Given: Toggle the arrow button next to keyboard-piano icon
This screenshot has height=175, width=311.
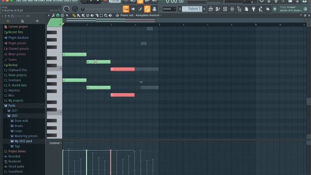Looking at the screenshot, I should [133, 9].
